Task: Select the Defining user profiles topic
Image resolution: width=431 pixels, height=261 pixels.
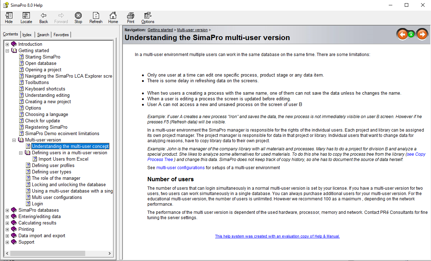Action: click(53, 166)
